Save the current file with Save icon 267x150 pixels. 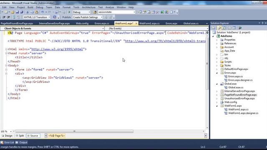(x=17, y=12)
